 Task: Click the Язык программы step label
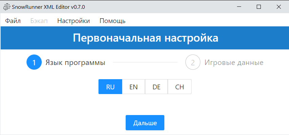[75, 63]
